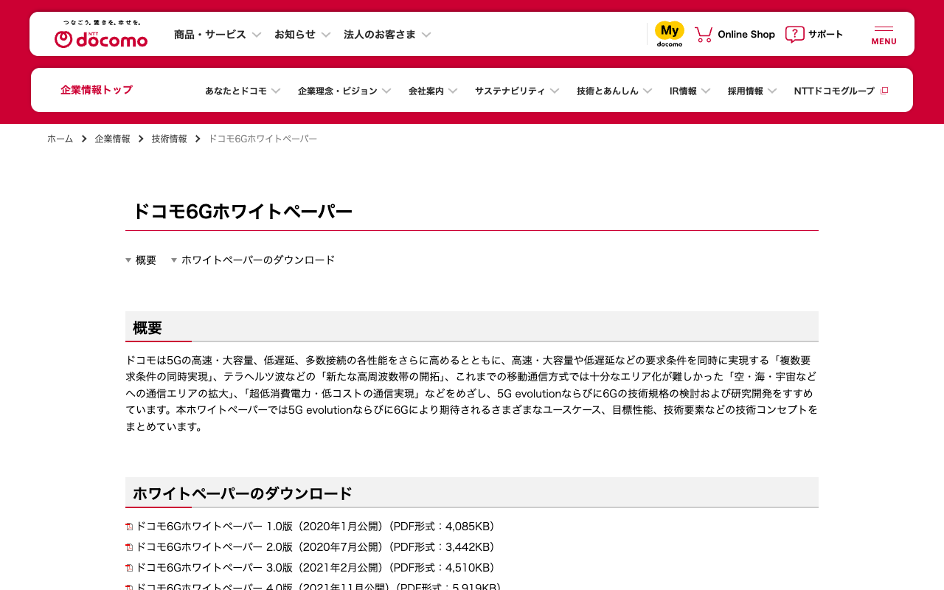Image resolution: width=944 pixels, height=590 pixels.
Task: Open the Online Shop link
Action: (746, 35)
